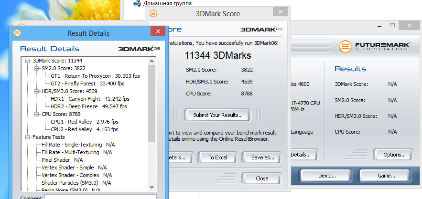Screen dimensions: 422x199
Task: Close the 3DMark Score window with X
Action: click(x=281, y=11)
